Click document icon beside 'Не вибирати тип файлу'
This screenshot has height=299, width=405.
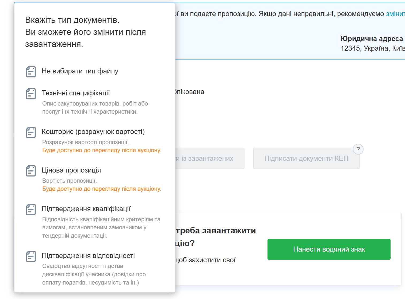coord(31,72)
